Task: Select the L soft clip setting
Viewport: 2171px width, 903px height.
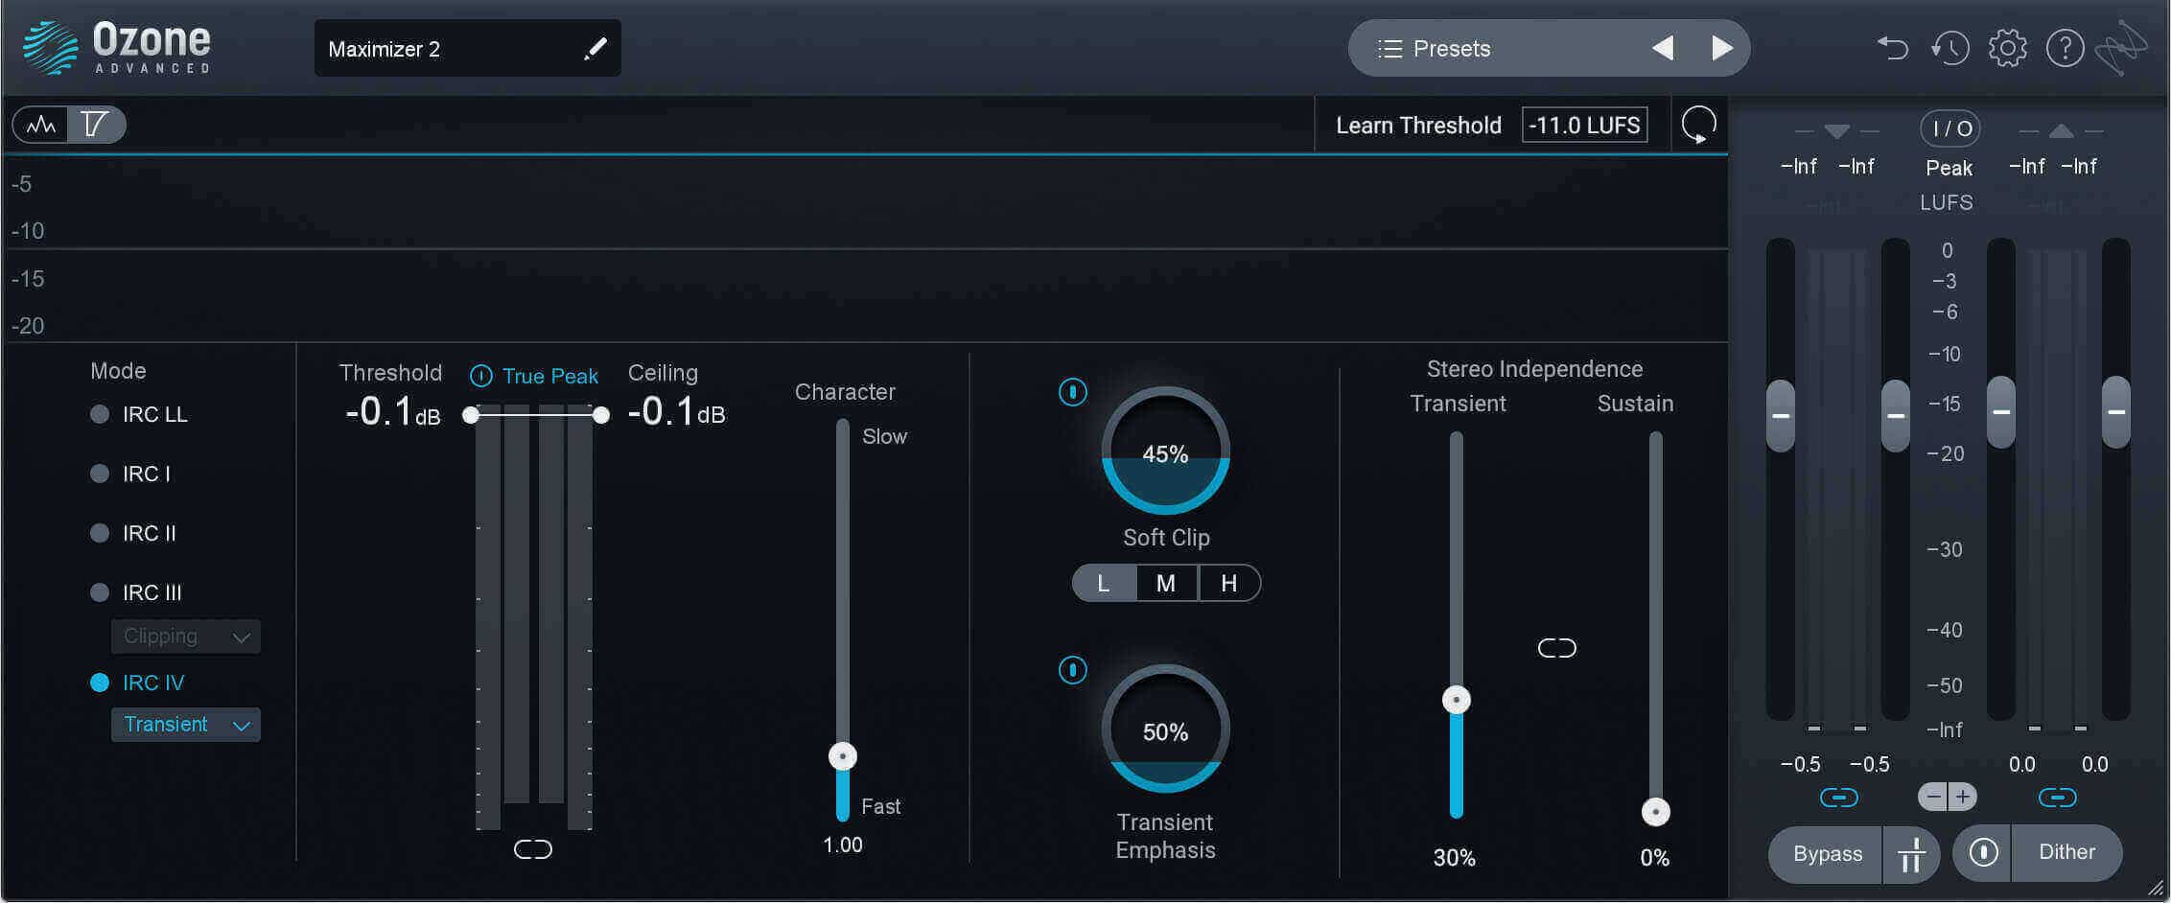Action: tap(1104, 583)
